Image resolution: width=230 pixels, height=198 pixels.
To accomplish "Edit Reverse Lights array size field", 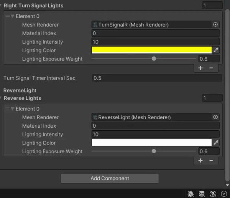I will coord(212,98).
